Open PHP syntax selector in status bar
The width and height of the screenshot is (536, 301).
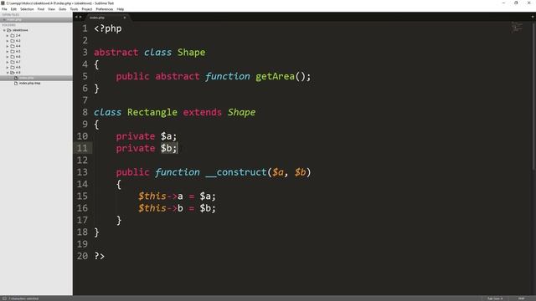(521, 298)
